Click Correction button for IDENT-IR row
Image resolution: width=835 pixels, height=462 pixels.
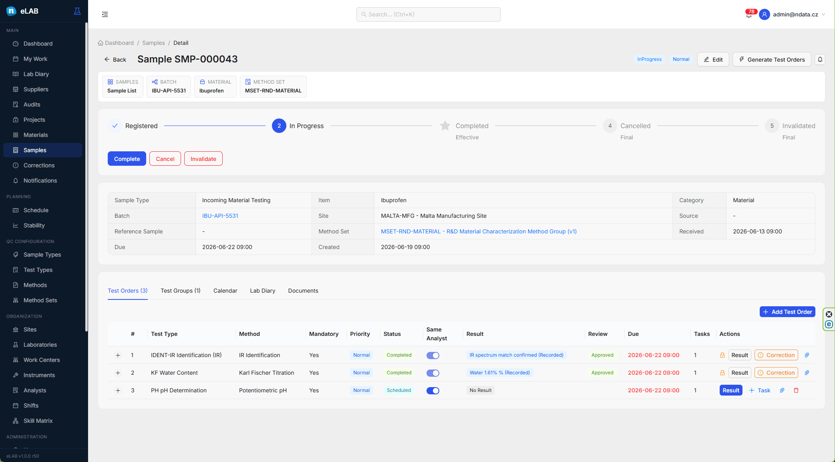(776, 355)
